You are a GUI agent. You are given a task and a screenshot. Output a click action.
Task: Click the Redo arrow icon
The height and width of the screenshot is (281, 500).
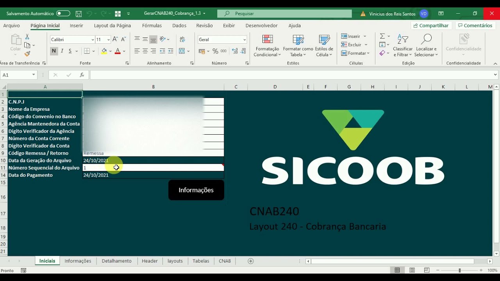pyautogui.click(x=104, y=13)
